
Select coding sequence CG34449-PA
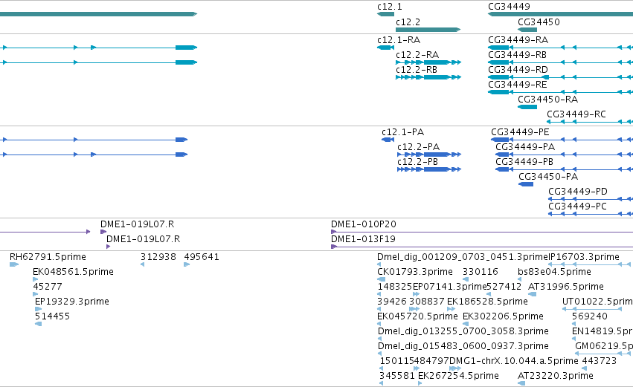[564, 155]
